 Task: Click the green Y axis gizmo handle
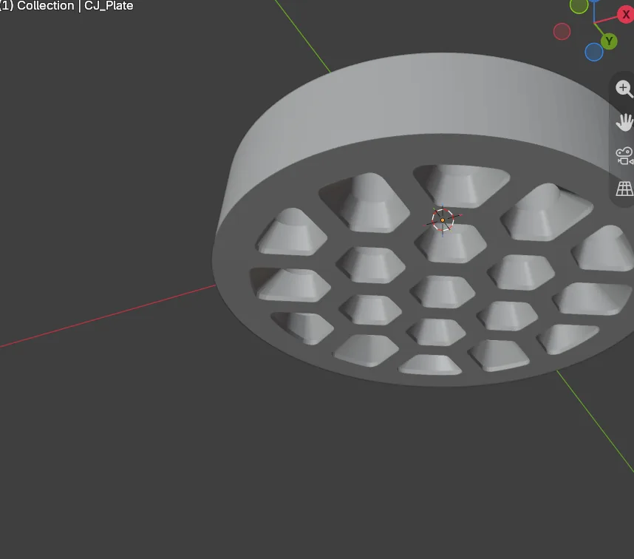[x=609, y=41]
